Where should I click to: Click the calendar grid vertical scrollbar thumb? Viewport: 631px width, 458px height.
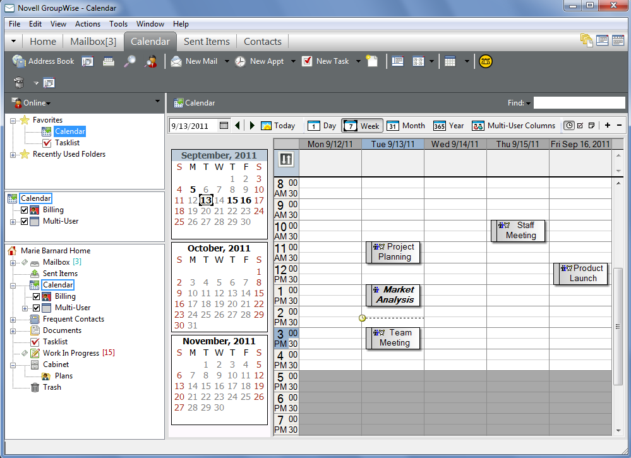point(618,327)
